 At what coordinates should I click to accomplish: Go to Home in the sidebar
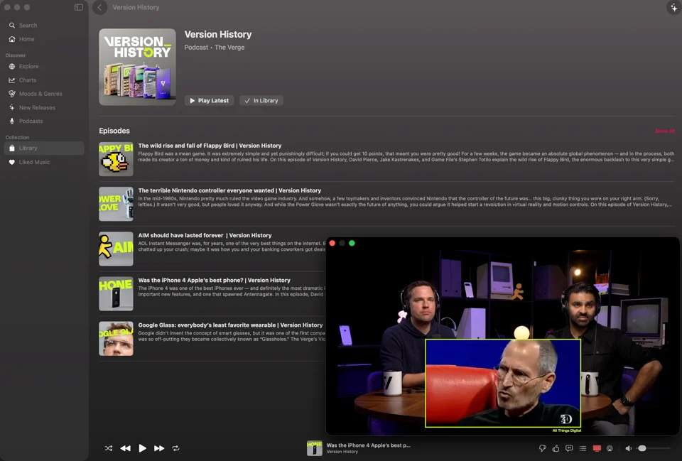click(22, 39)
